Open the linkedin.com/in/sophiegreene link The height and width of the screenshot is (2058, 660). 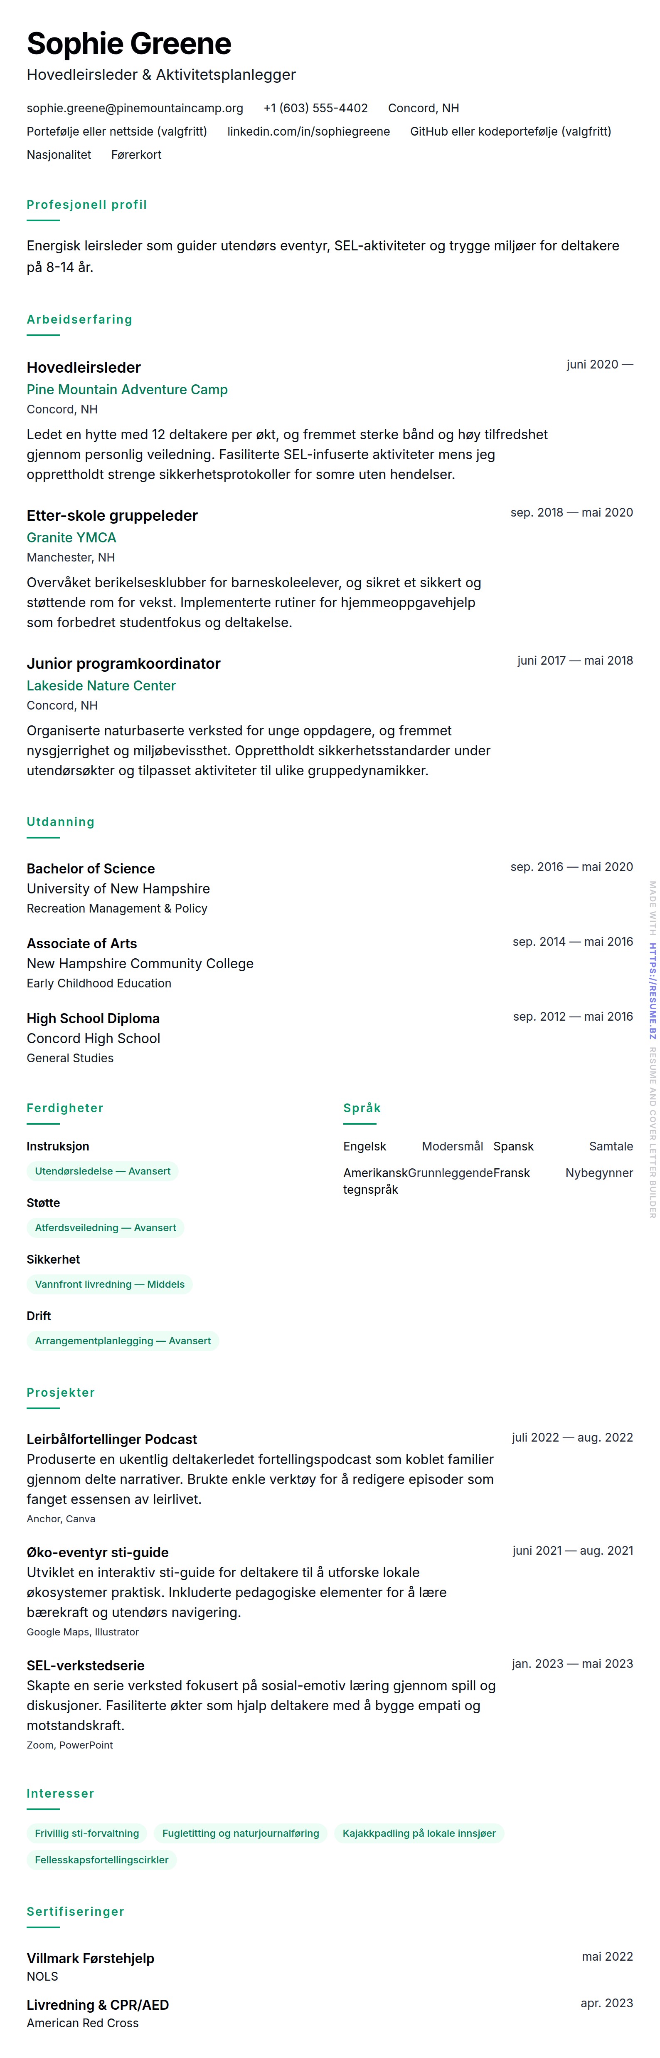tap(308, 131)
